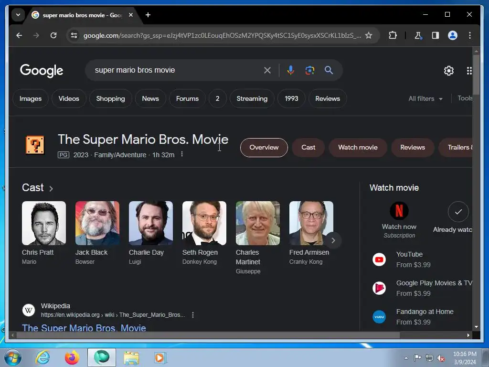Click the forward navigation arrow
The height and width of the screenshot is (367, 489).
[36, 35]
